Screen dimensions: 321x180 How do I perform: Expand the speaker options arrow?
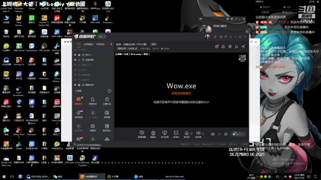click(x=203, y=134)
